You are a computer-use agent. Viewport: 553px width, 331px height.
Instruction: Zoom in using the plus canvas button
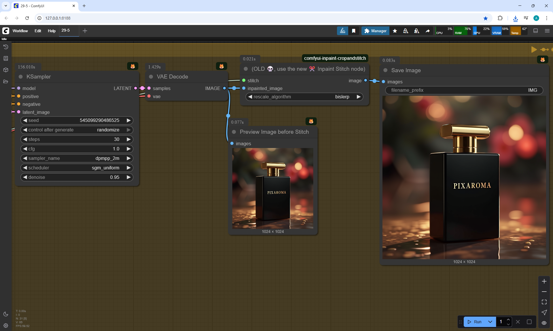pos(544,281)
